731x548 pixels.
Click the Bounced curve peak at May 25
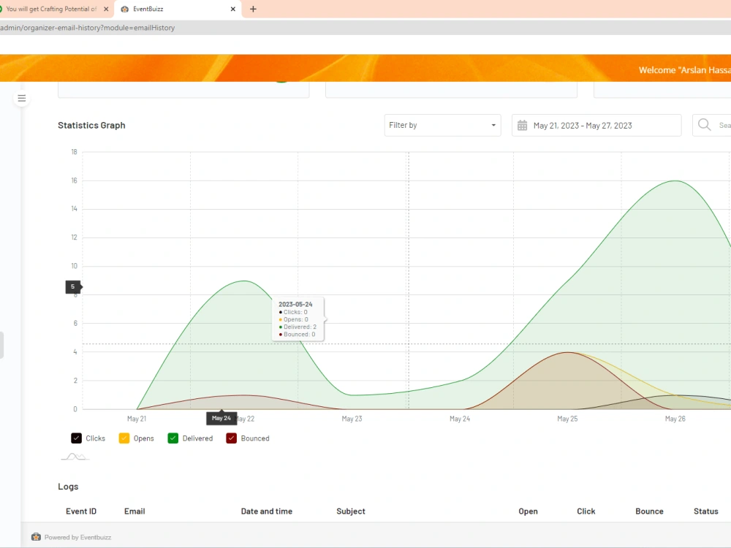(567, 352)
